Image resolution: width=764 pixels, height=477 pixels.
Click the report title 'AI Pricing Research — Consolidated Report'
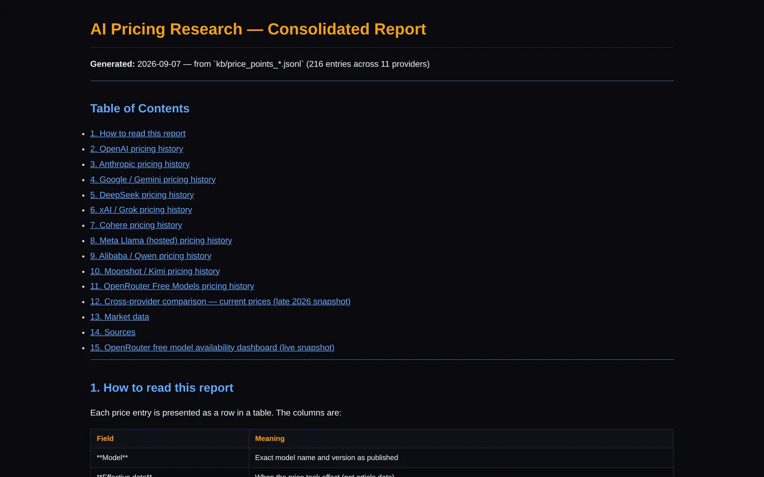258,29
